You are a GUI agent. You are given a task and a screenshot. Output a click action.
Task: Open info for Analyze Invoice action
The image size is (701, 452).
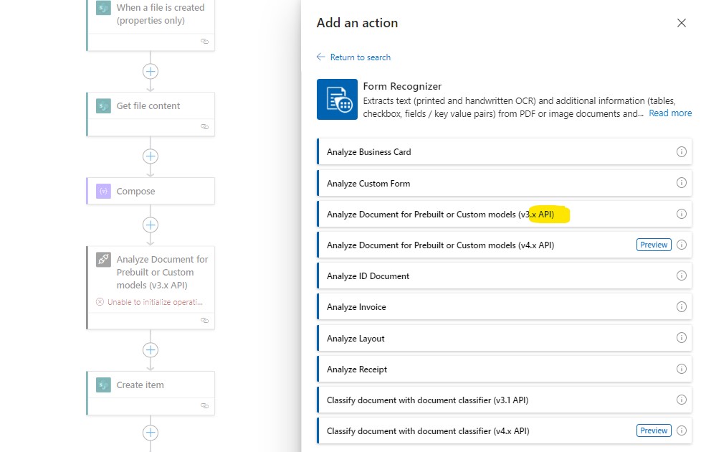[682, 306]
